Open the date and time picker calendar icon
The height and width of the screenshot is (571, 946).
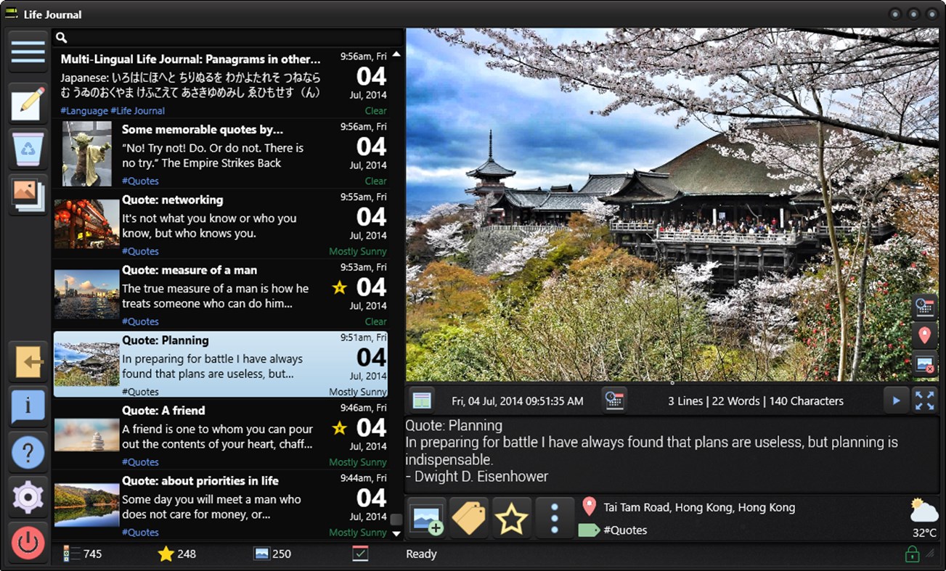[613, 399]
